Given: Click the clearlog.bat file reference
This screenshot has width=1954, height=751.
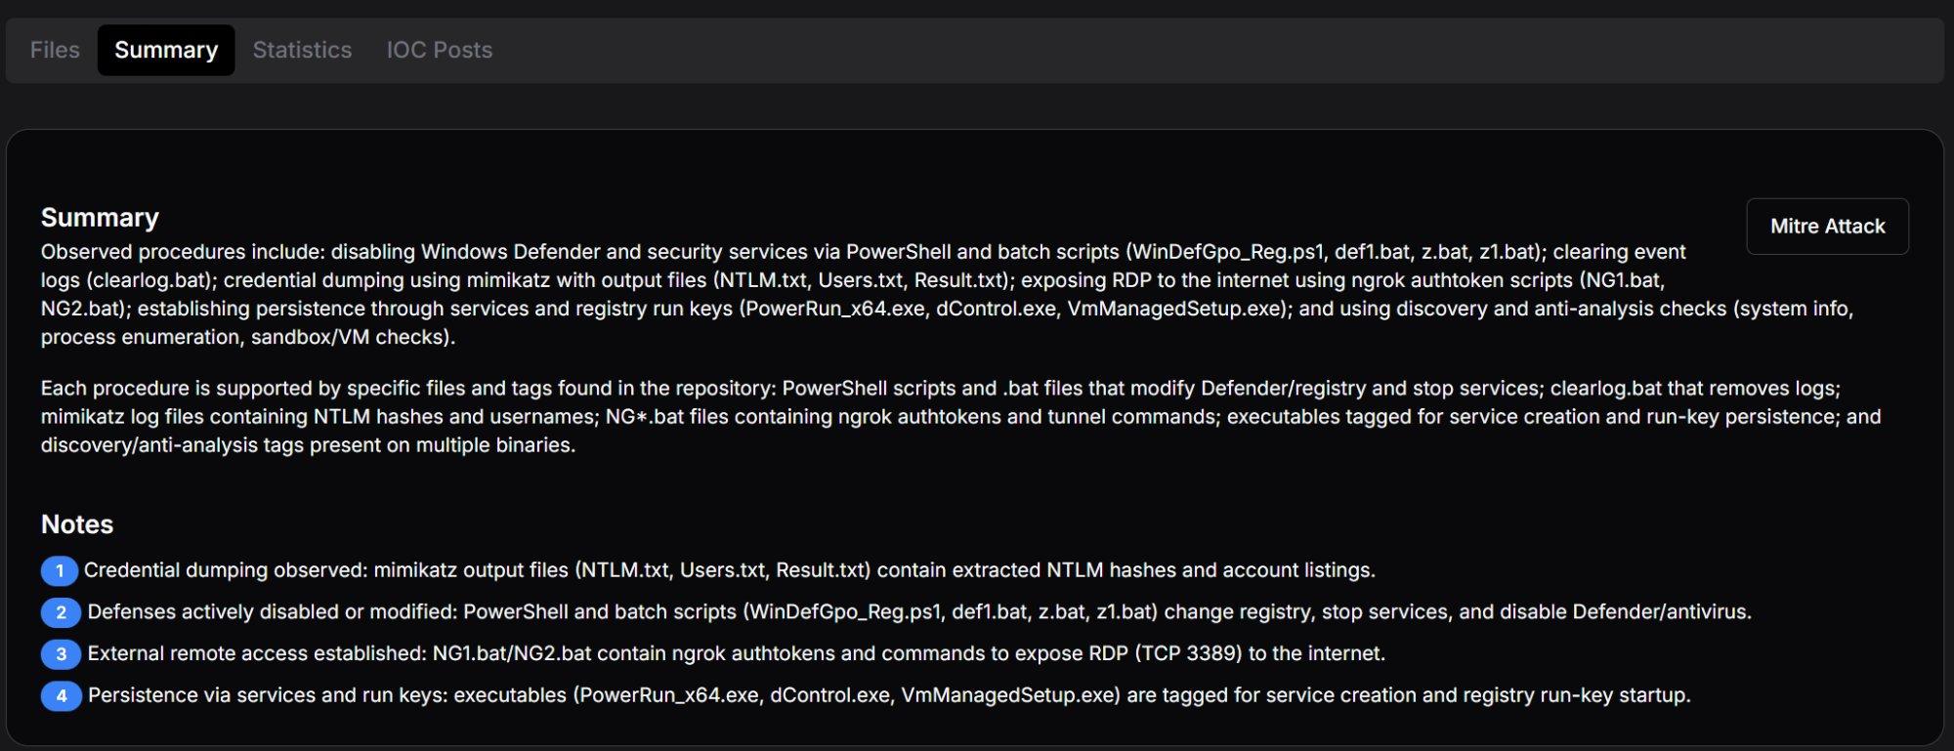Looking at the screenshot, I should coord(151,280).
